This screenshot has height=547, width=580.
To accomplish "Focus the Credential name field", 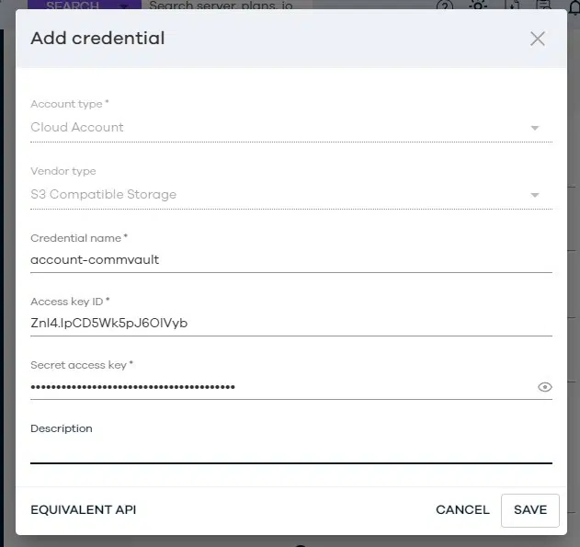I will click(x=290, y=260).
